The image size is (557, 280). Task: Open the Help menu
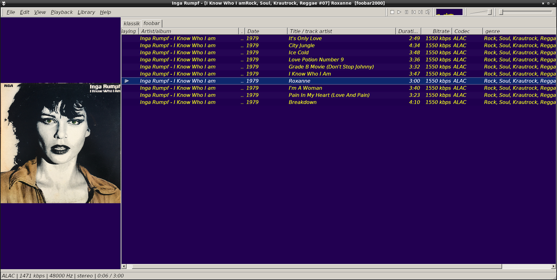tap(105, 12)
